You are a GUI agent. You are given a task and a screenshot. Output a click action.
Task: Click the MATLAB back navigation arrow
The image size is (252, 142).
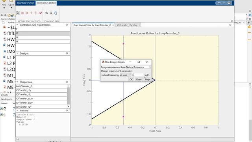pyautogui.click(x=2, y=15)
